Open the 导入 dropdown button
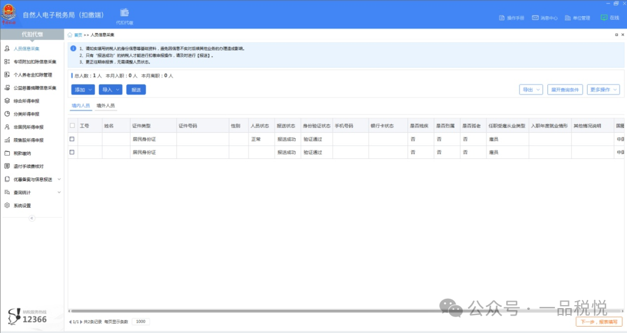 pos(110,90)
